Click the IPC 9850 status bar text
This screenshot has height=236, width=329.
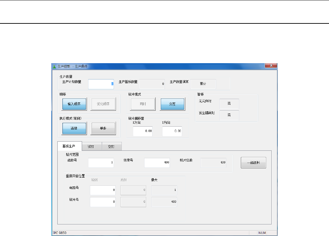[x=59, y=233]
